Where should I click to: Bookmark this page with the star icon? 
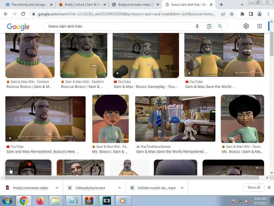click(x=232, y=14)
